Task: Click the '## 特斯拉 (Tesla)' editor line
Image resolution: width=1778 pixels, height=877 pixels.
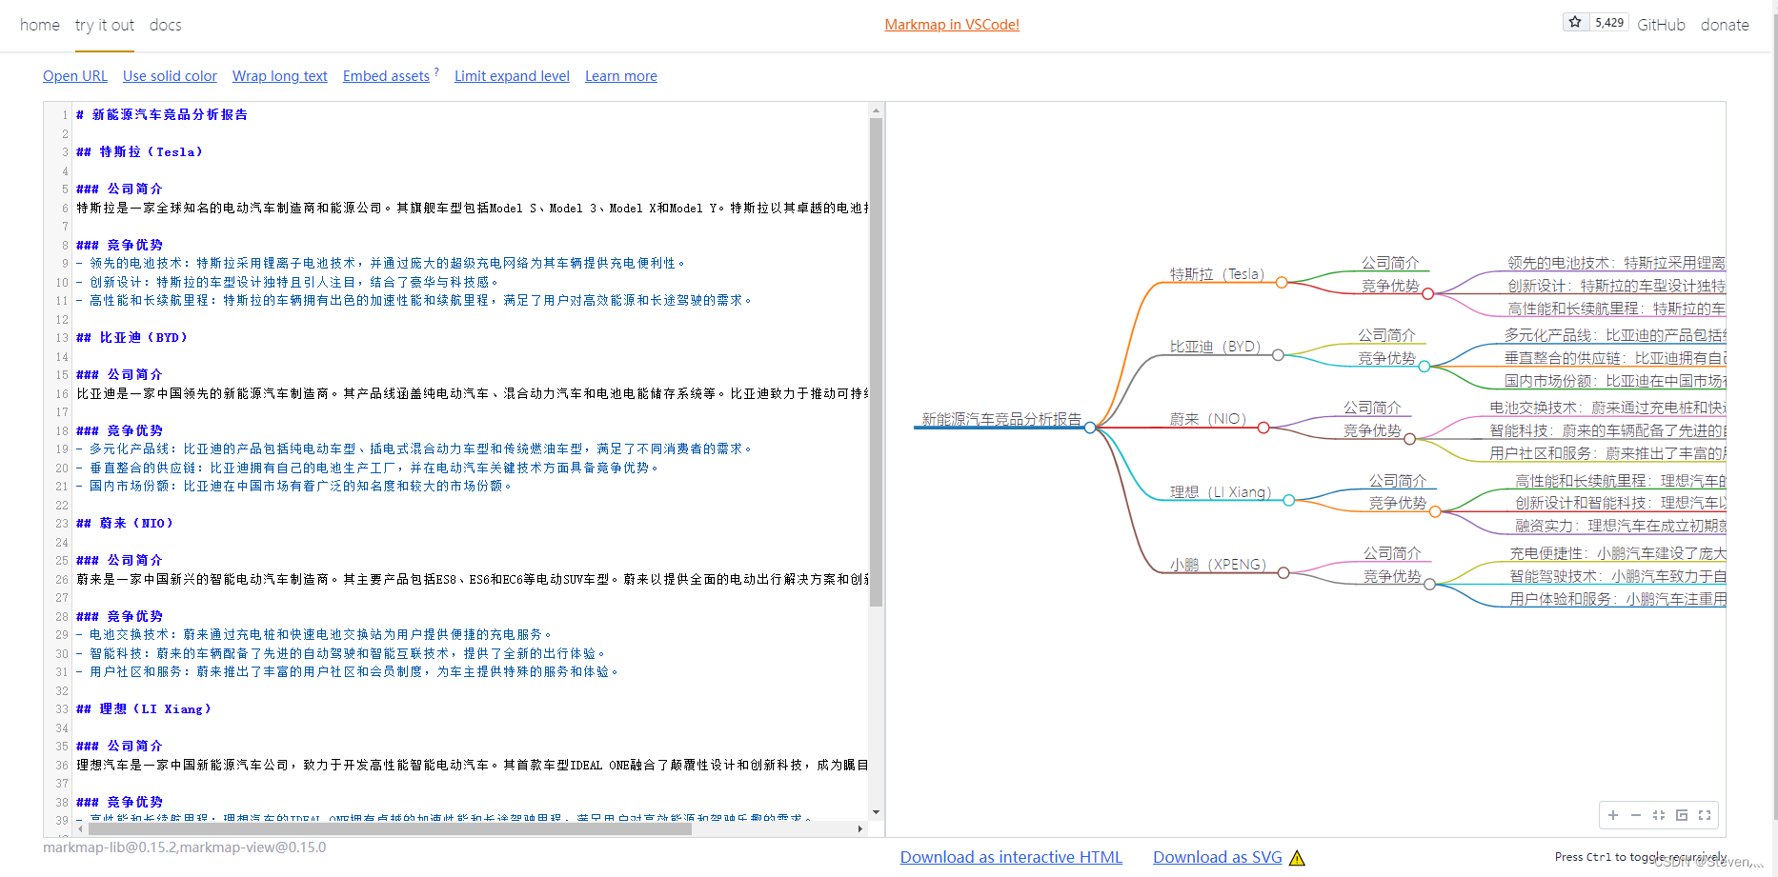Action: click(x=139, y=151)
